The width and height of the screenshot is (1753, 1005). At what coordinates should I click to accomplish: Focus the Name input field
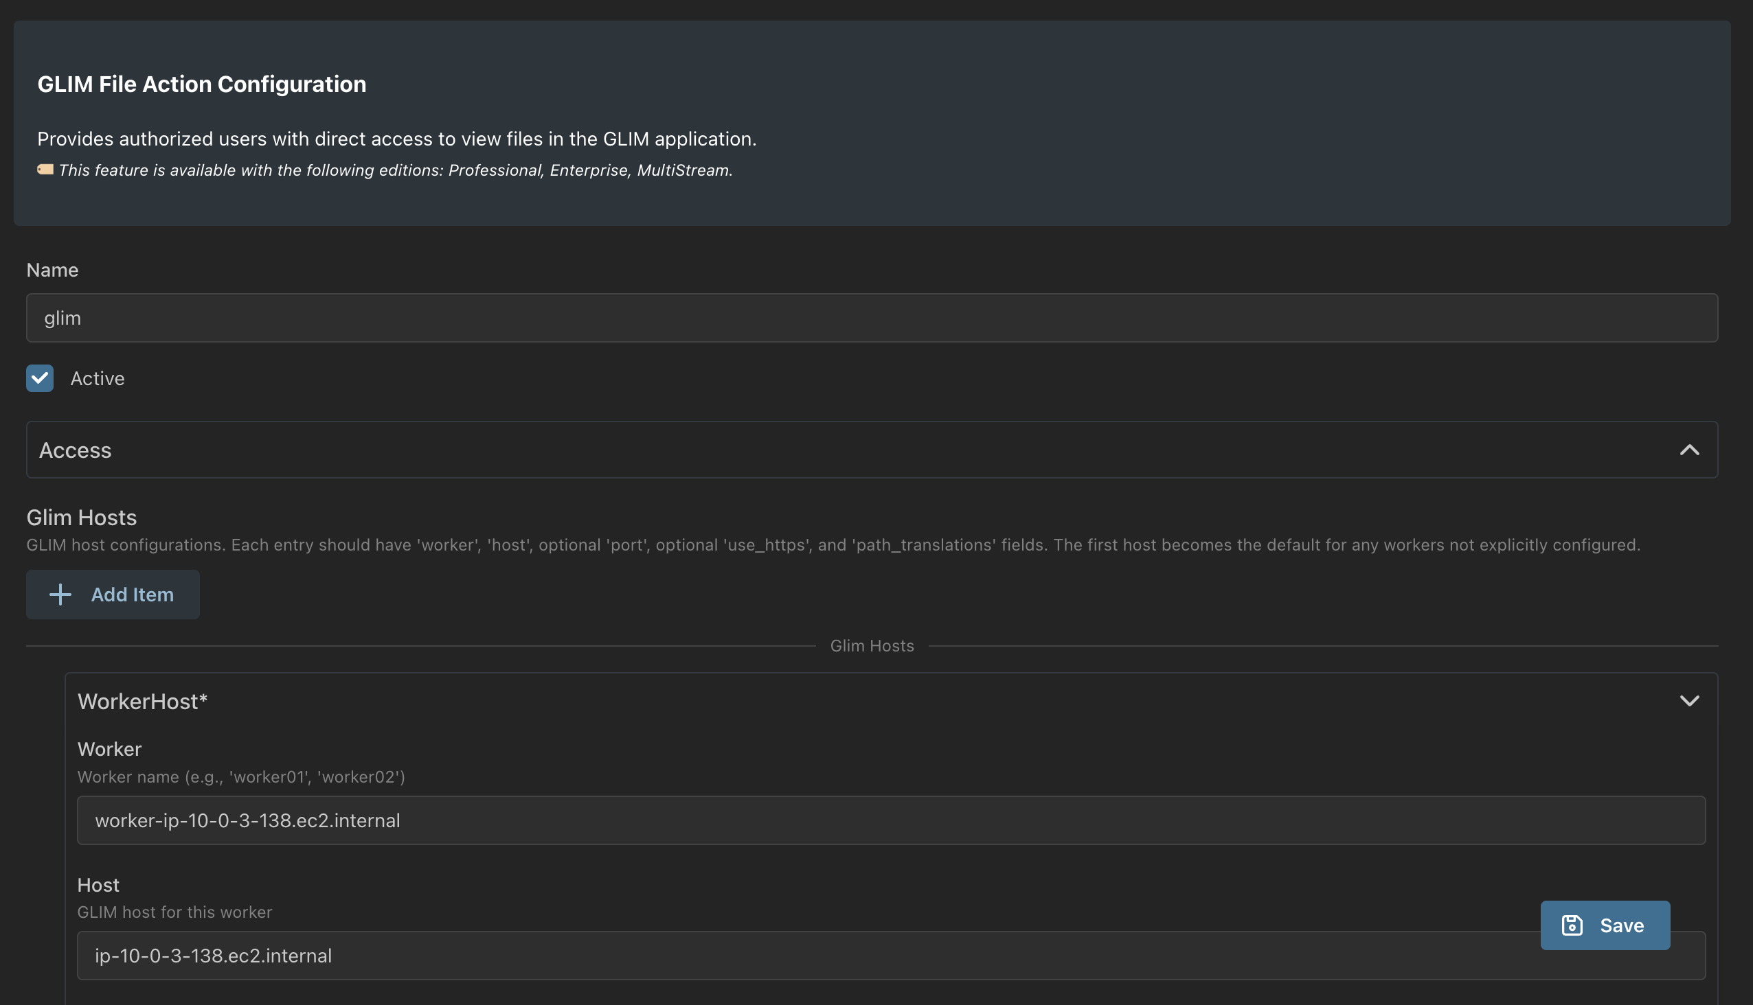click(x=872, y=319)
